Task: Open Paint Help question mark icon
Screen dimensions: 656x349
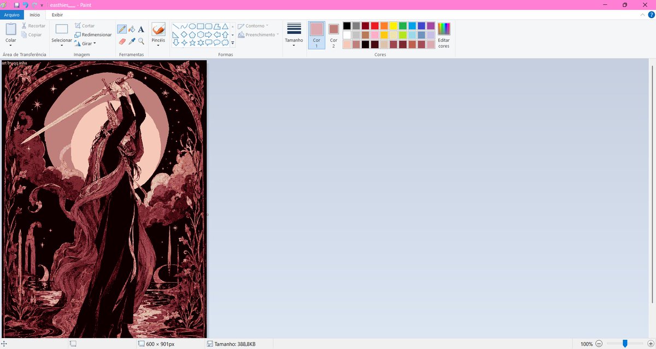Action: pyautogui.click(x=651, y=15)
